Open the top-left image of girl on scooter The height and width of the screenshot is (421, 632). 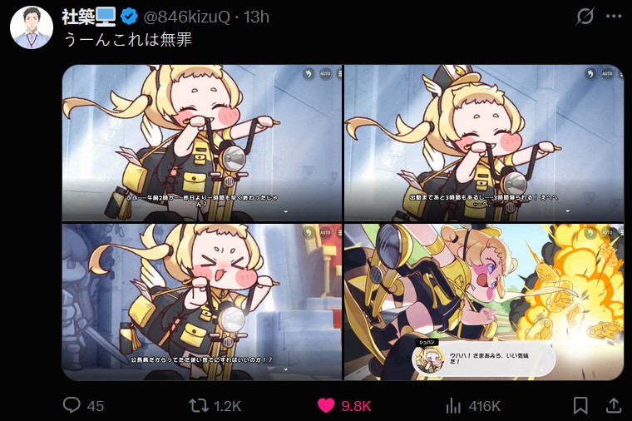pyautogui.click(x=202, y=143)
